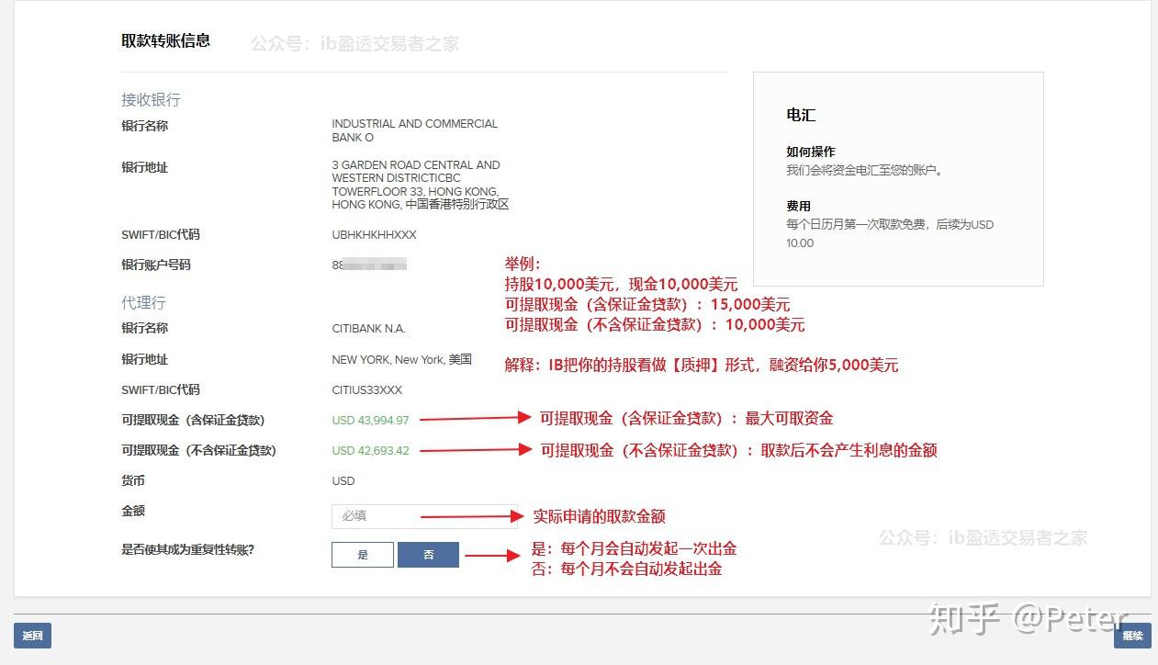The height and width of the screenshot is (665, 1158).
Task: Select 是 to enable recurring transfers
Action: (x=362, y=555)
